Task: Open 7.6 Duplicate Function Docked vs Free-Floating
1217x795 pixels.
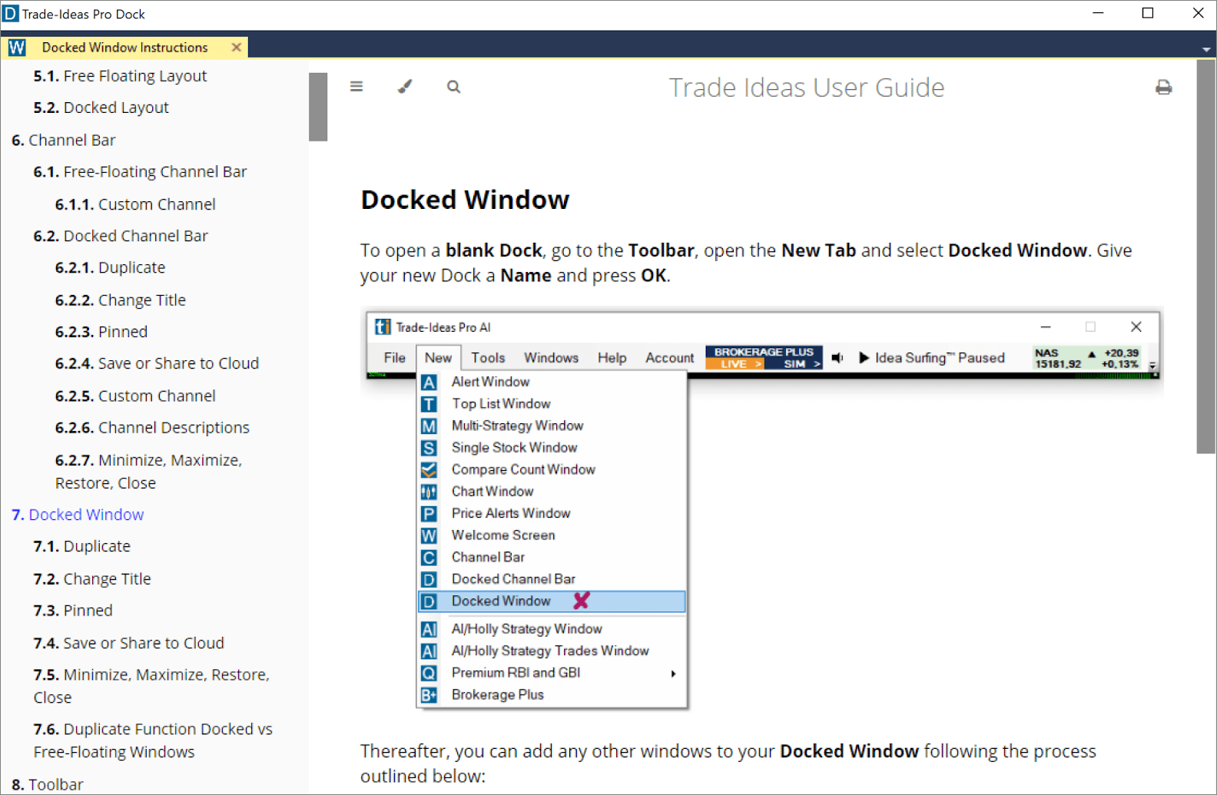Action: [x=153, y=740]
